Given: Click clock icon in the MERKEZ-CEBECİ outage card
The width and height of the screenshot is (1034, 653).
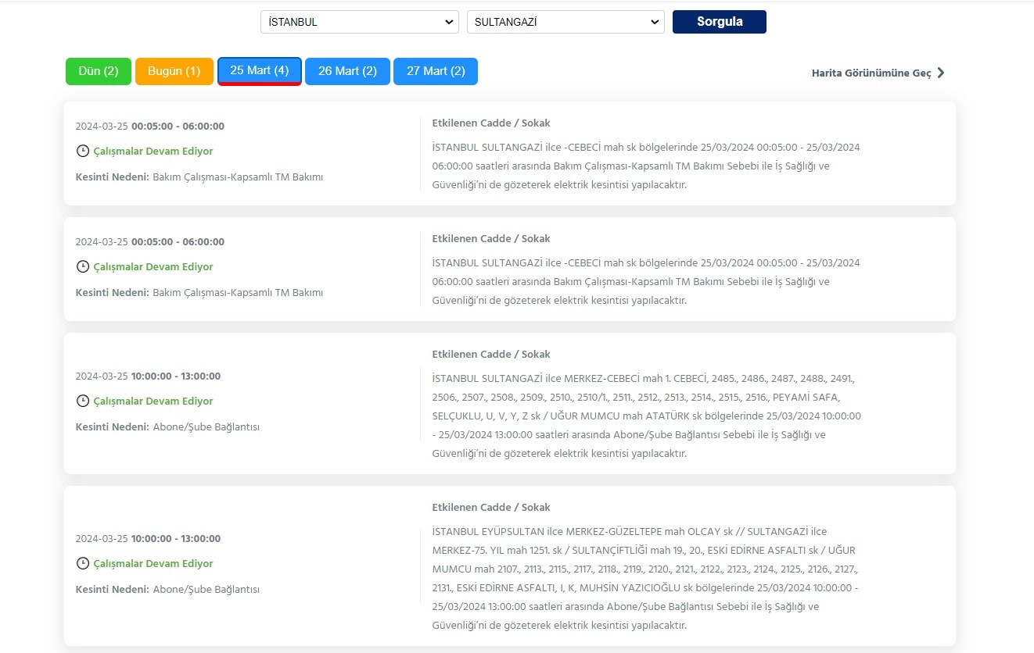Looking at the screenshot, I should 82,401.
